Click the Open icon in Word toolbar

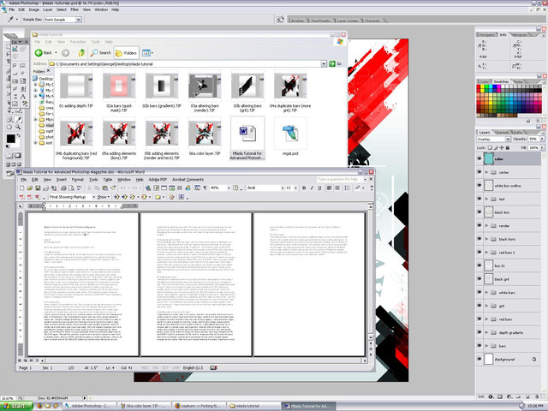point(30,188)
